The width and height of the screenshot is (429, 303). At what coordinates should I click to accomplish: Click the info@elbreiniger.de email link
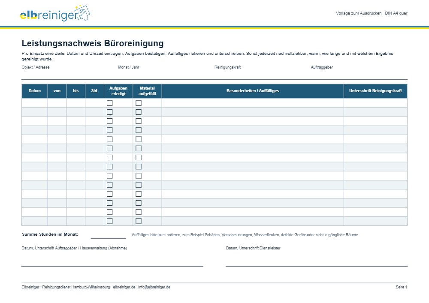click(154, 287)
